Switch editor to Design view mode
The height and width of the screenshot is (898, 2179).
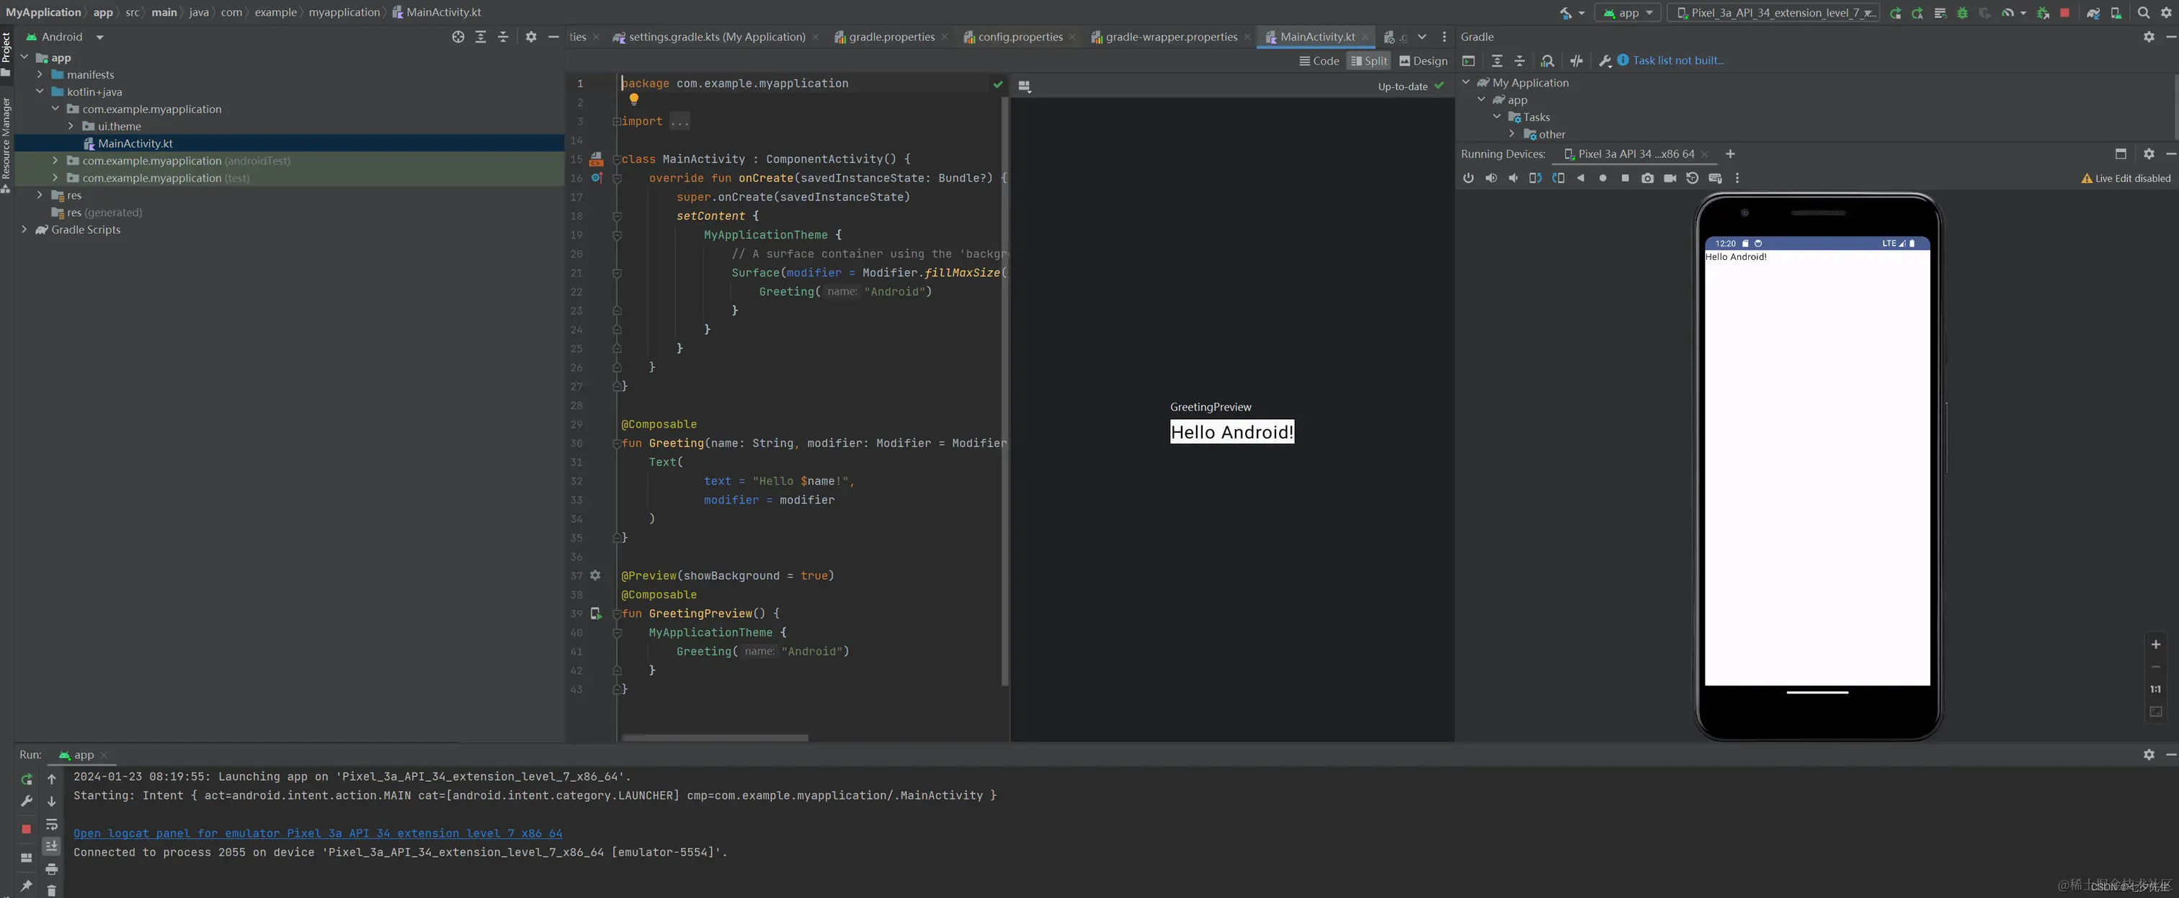click(x=1424, y=61)
